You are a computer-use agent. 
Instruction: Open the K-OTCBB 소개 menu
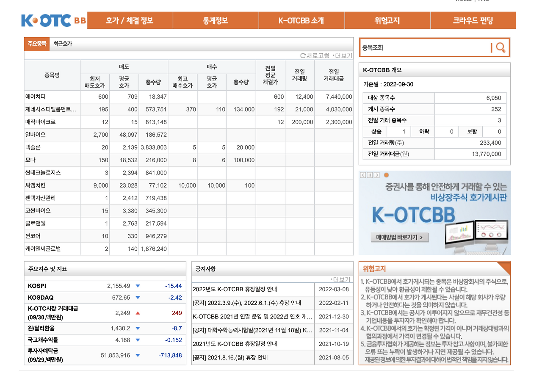pyautogui.click(x=301, y=19)
